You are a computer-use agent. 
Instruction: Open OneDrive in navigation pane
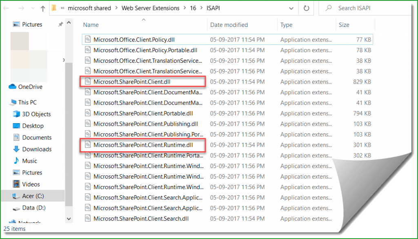point(30,87)
